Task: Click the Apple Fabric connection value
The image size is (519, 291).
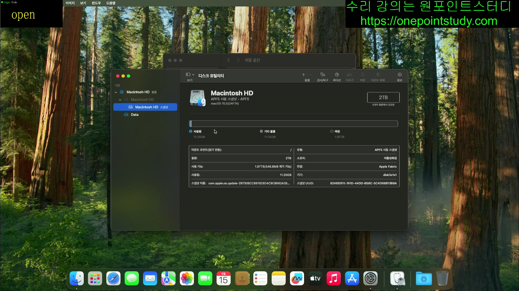Action: point(388,167)
